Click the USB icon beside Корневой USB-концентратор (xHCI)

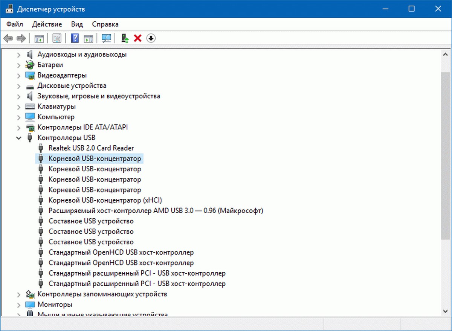click(x=41, y=200)
